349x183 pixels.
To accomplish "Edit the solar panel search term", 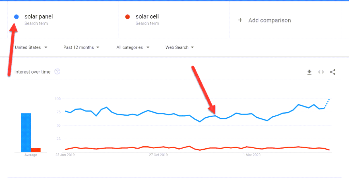I will (x=39, y=17).
